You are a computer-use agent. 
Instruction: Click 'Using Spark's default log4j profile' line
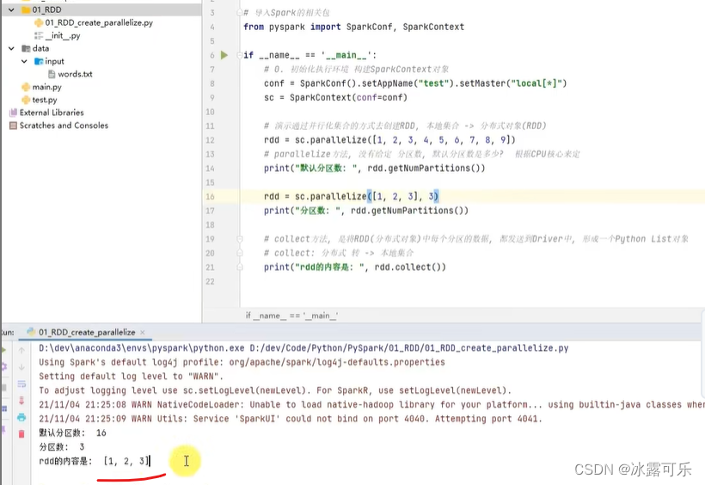[x=242, y=362]
